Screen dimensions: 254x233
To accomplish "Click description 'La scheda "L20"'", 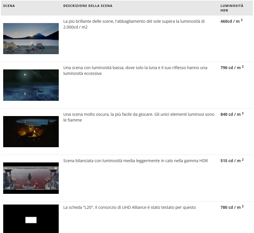I will coord(129,207).
